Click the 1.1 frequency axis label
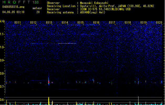 click(2, 34)
